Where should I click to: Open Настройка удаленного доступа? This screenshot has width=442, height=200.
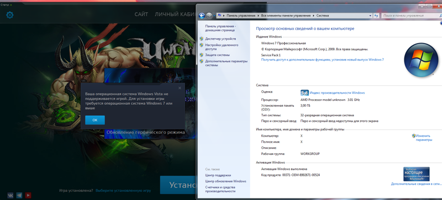pyautogui.click(x=222, y=47)
